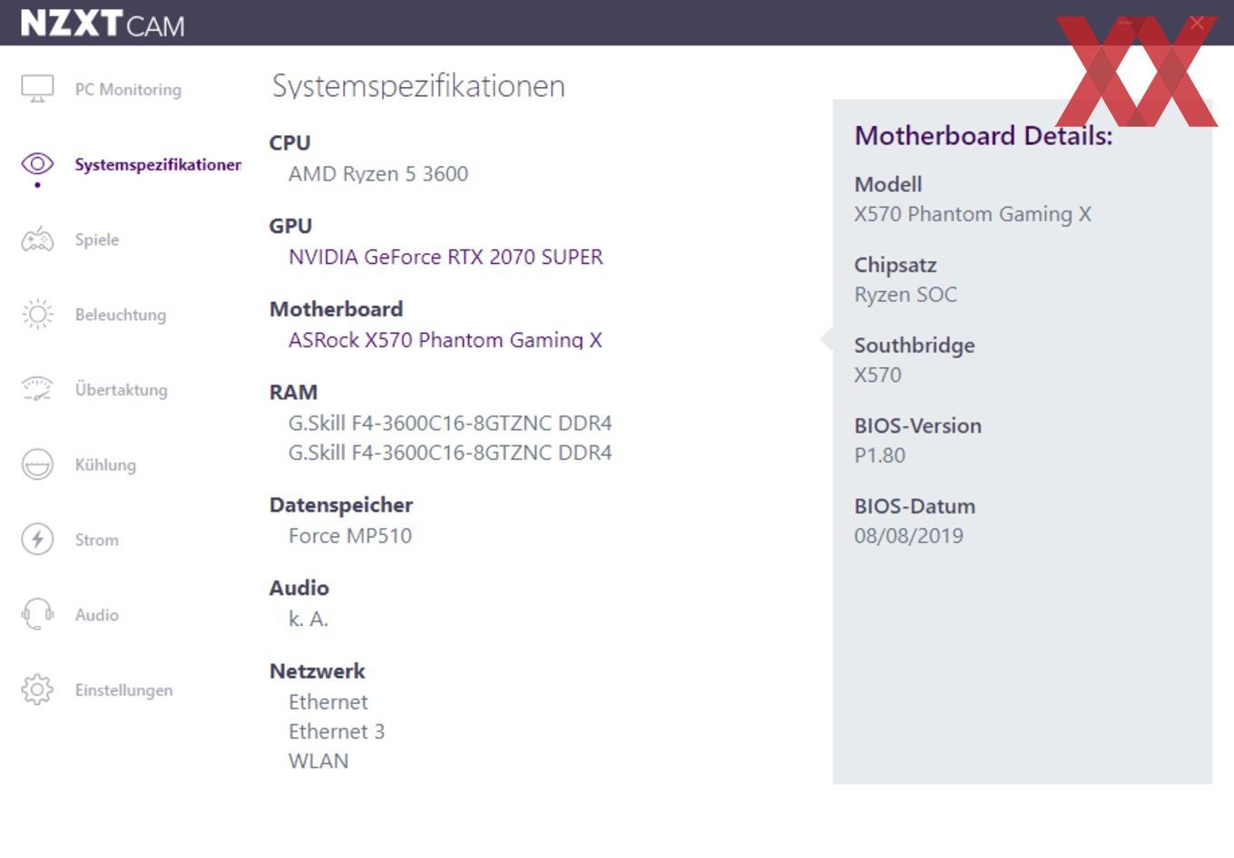Open Einstellungen settings page
Image resolution: width=1234 pixels, height=858 pixels.
[123, 690]
